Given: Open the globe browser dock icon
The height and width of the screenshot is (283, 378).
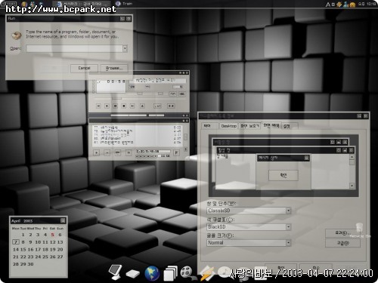Looking at the screenshot, I should click(152, 273).
